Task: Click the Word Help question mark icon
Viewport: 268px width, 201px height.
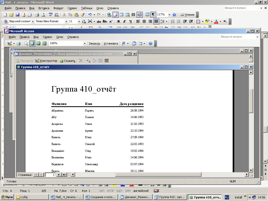Action: 174,15
